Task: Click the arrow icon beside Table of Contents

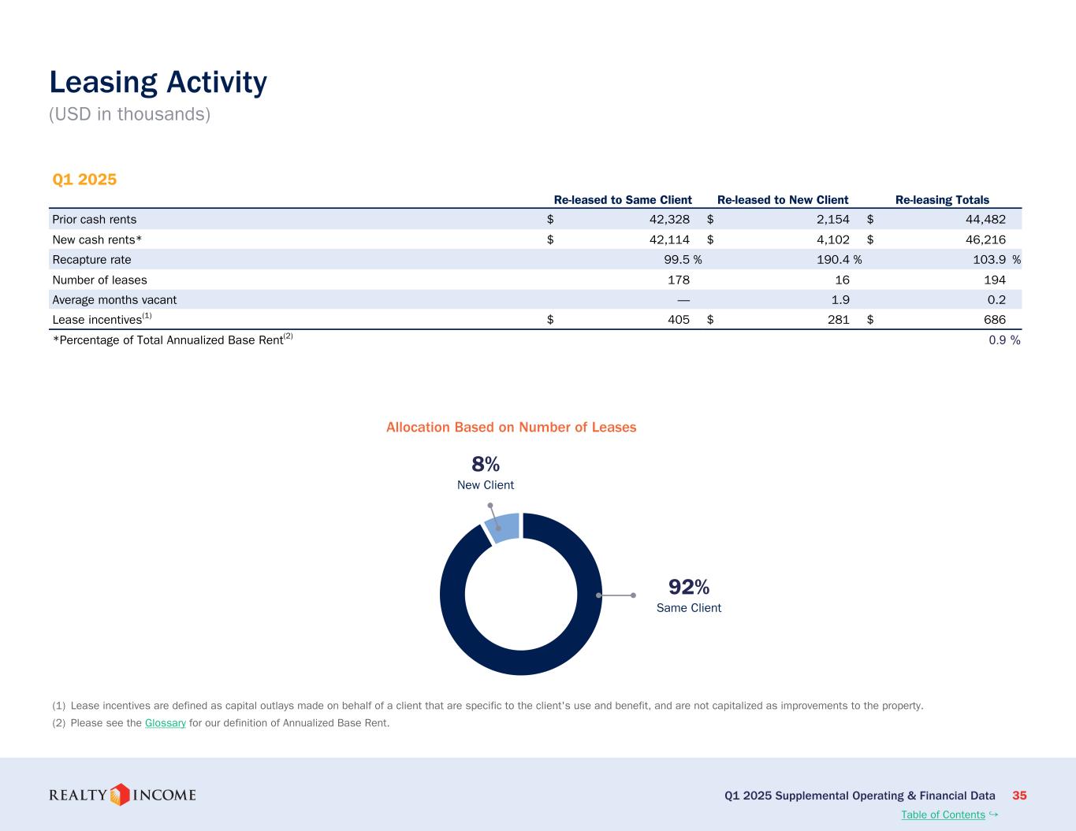Action: tap(993, 814)
